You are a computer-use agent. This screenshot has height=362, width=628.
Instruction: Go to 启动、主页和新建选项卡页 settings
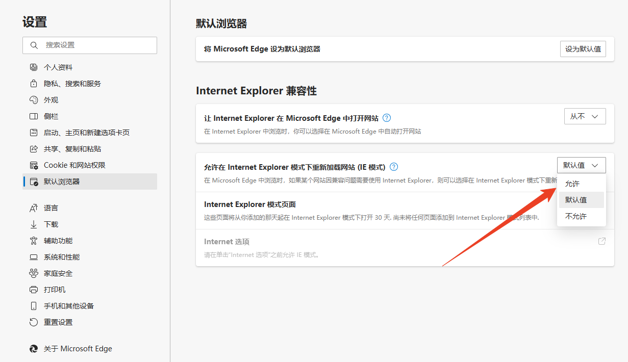[90, 133]
